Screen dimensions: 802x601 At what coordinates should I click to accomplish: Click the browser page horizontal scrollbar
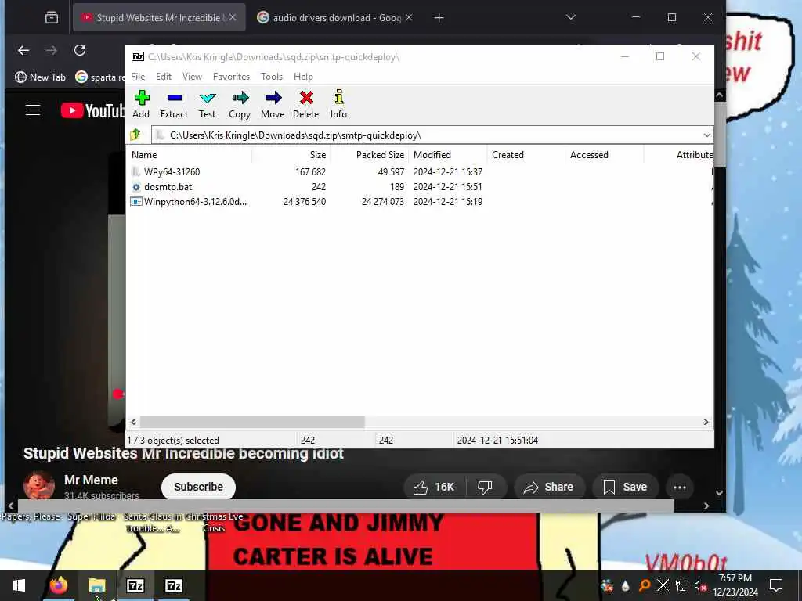[x=345, y=506]
